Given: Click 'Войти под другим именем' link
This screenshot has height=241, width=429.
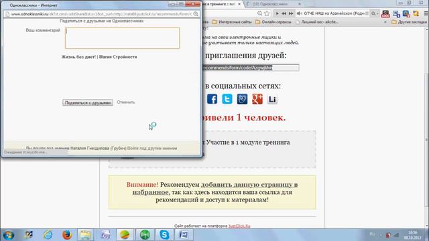Looking at the screenshot, I should click(152, 149).
